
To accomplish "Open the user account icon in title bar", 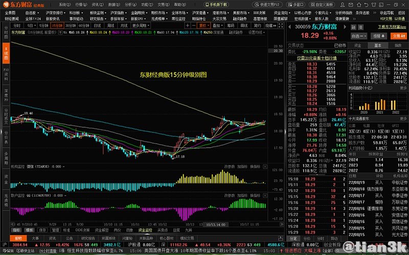I will [x=343, y=5].
